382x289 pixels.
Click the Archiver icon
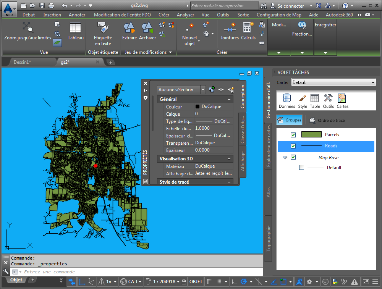click(x=147, y=28)
